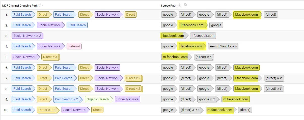Remove the Source Path column with X icon

pos(185,5)
